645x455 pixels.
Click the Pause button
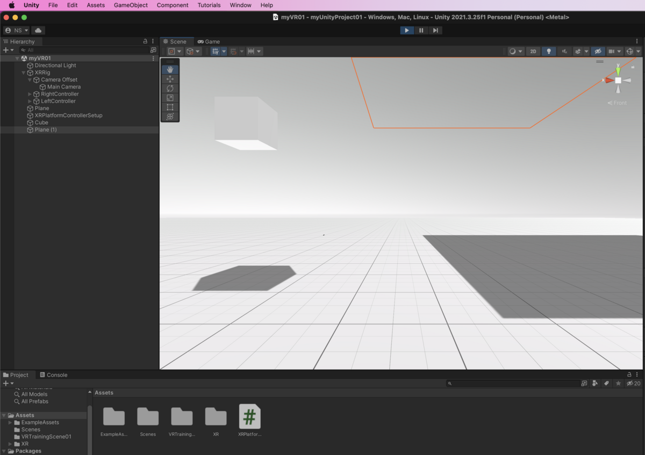[421, 30]
